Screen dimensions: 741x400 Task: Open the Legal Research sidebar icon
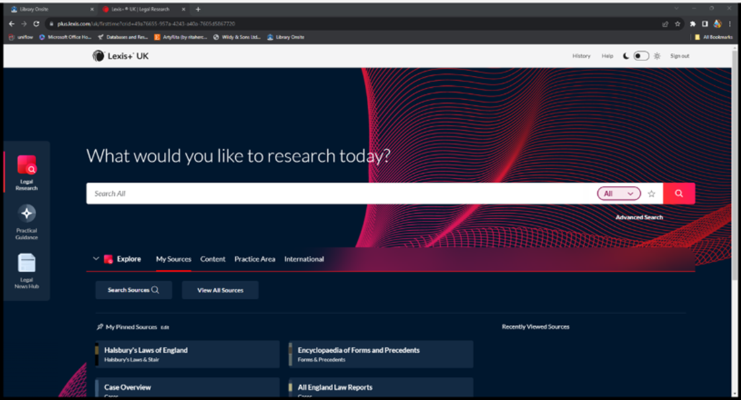(x=26, y=172)
